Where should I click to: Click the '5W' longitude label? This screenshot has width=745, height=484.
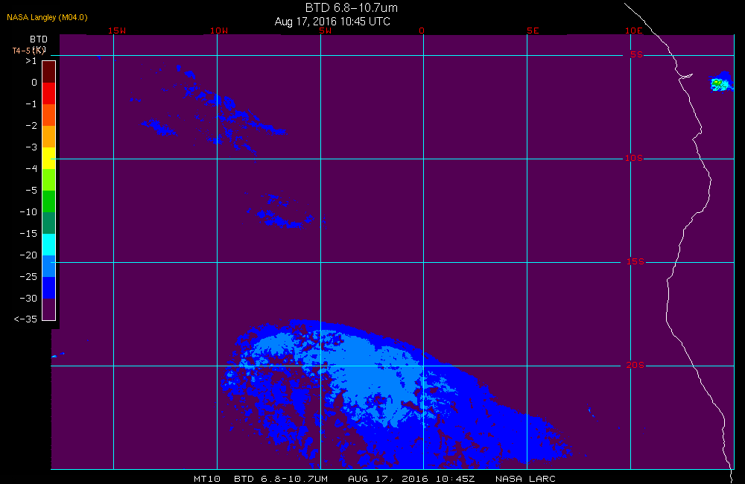coord(326,31)
